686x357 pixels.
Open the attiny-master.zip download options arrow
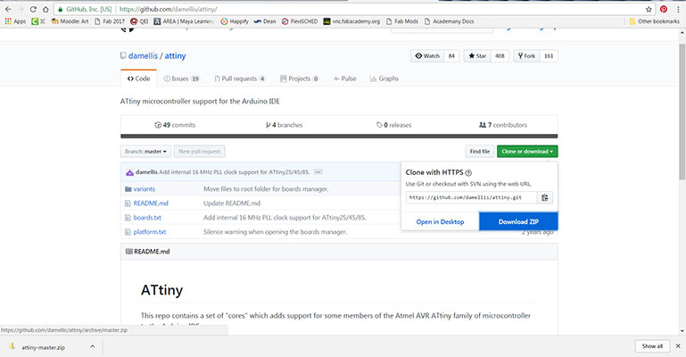click(92, 346)
